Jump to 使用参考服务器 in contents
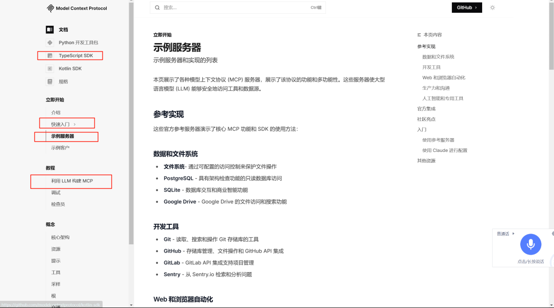The image size is (554, 308). (438, 140)
